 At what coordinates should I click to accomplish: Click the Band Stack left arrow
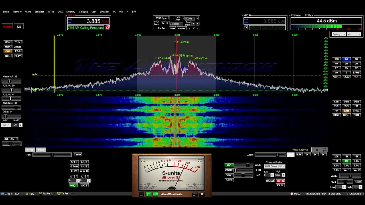193,24
